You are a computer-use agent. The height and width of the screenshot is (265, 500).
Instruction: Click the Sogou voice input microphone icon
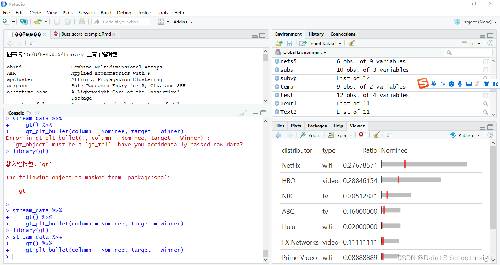tap(460, 84)
